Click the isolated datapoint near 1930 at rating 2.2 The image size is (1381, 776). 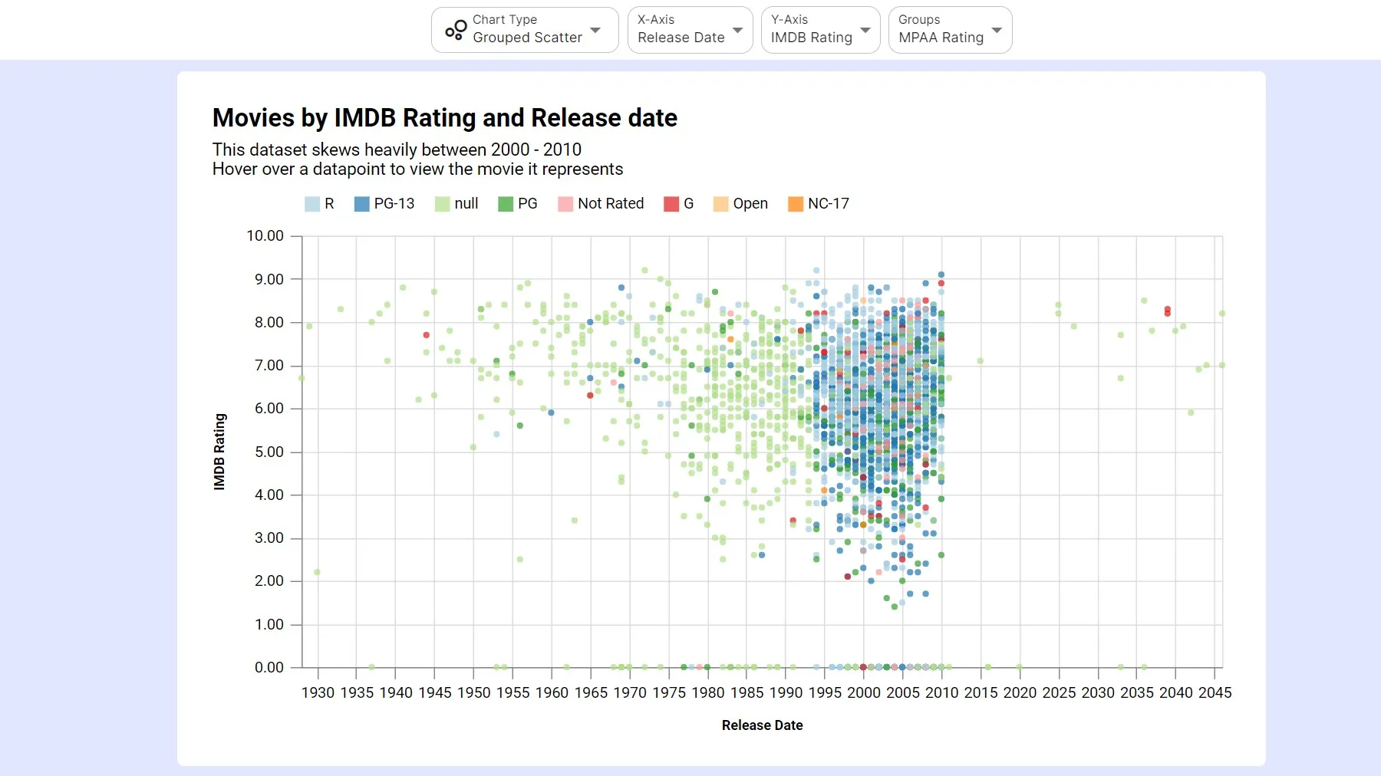click(317, 572)
